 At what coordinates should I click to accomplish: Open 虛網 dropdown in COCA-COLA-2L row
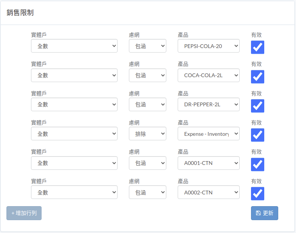148,75
